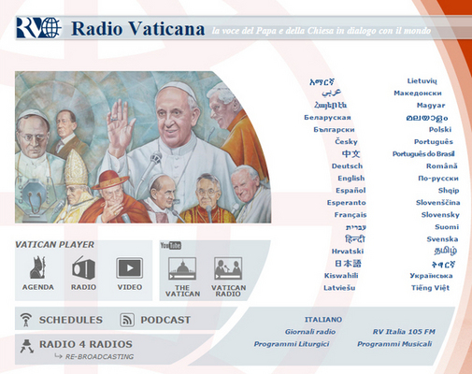The width and height of the screenshot is (472, 374).
Task: Open Programmi Musicali link
Action: (394, 344)
